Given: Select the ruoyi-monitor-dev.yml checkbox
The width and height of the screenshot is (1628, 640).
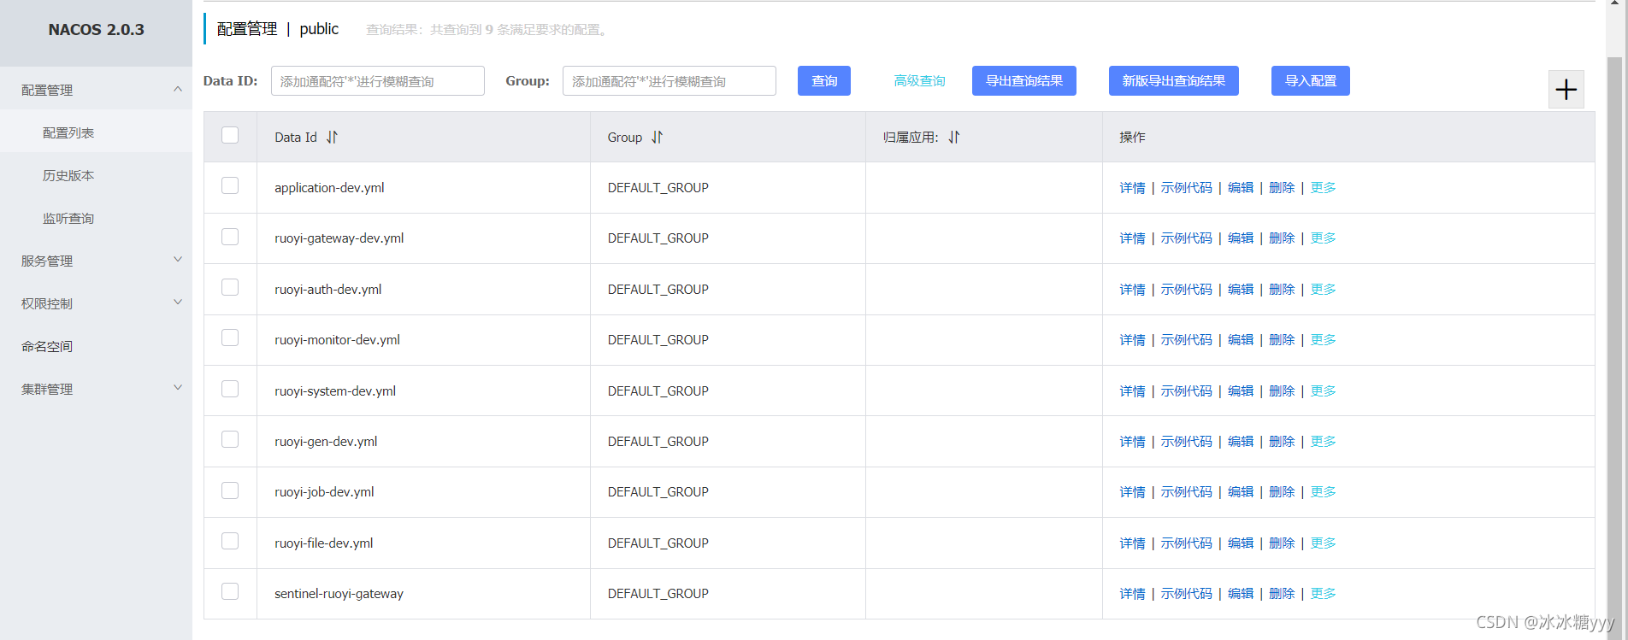Looking at the screenshot, I should (230, 338).
